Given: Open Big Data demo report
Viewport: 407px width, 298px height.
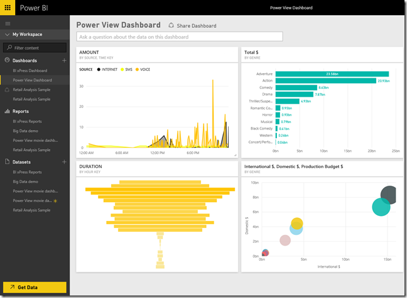Looking at the screenshot, I should pos(25,131).
